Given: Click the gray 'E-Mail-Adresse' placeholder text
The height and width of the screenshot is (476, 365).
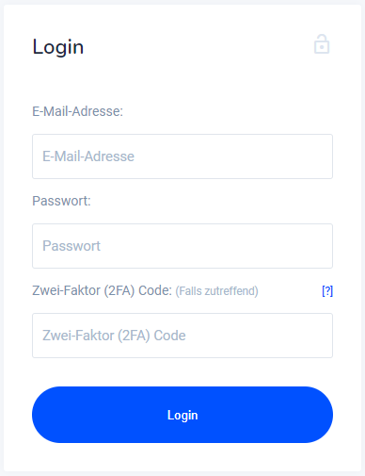Looking at the screenshot, I should pyautogui.click(x=88, y=156).
